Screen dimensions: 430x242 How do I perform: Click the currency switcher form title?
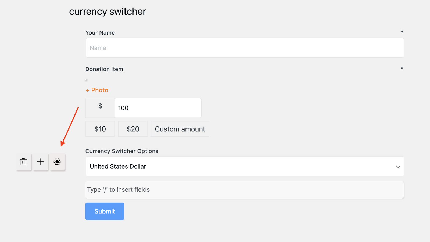[107, 11]
